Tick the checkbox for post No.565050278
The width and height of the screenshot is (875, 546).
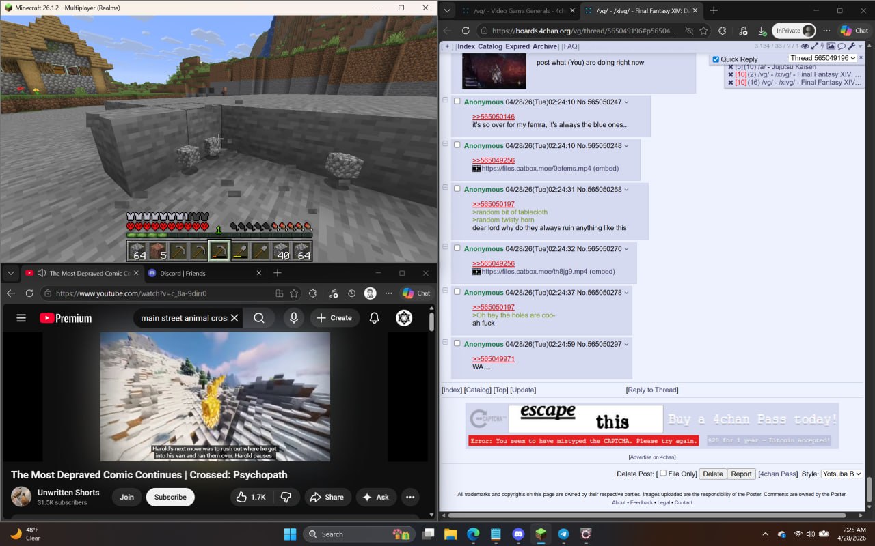point(457,292)
